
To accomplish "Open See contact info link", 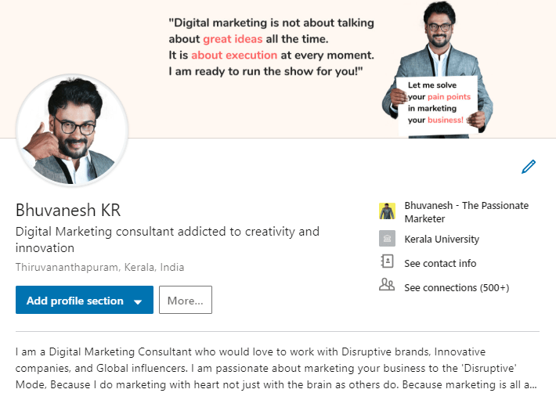I will point(440,263).
